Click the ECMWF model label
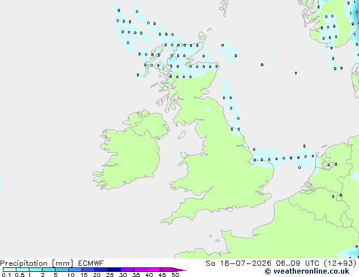The width and height of the screenshot is (359, 277). tap(91, 263)
